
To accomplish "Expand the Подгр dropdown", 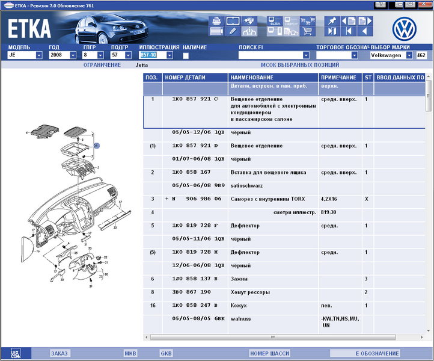I will (x=128, y=55).
